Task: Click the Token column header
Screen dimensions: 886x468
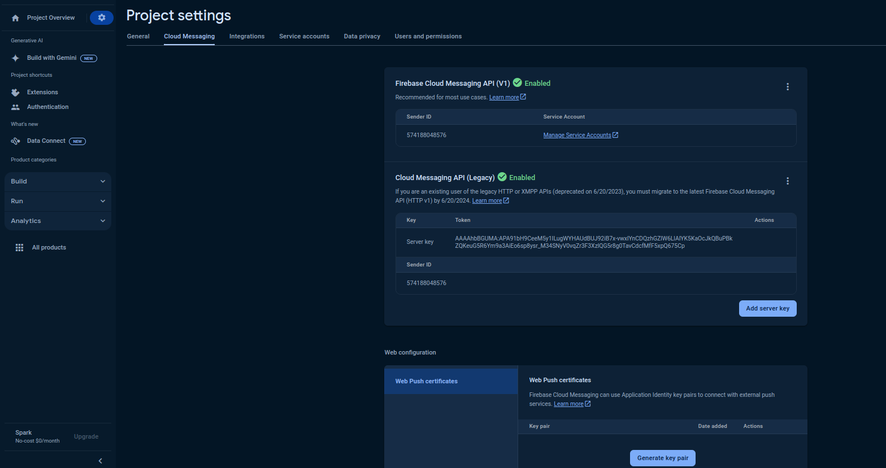Action: pos(463,220)
